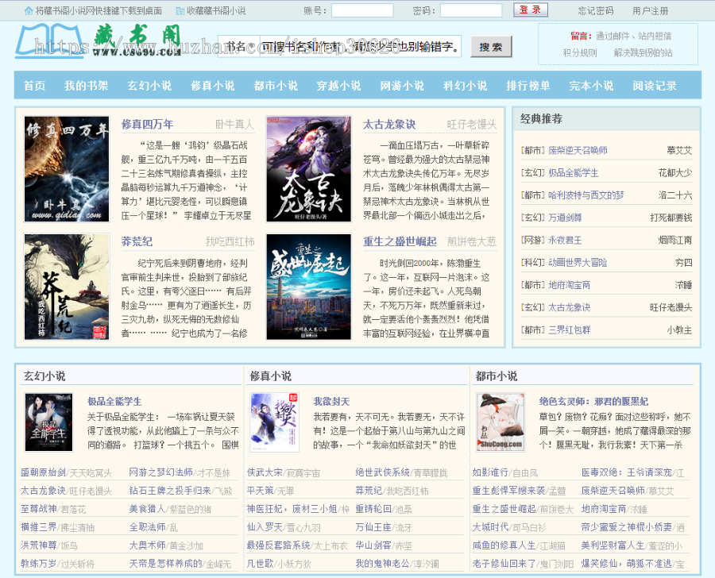This screenshot has width=715, height=578.
Task: Open 如影谁行 in 都市小说 list
Action: (491, 472)
